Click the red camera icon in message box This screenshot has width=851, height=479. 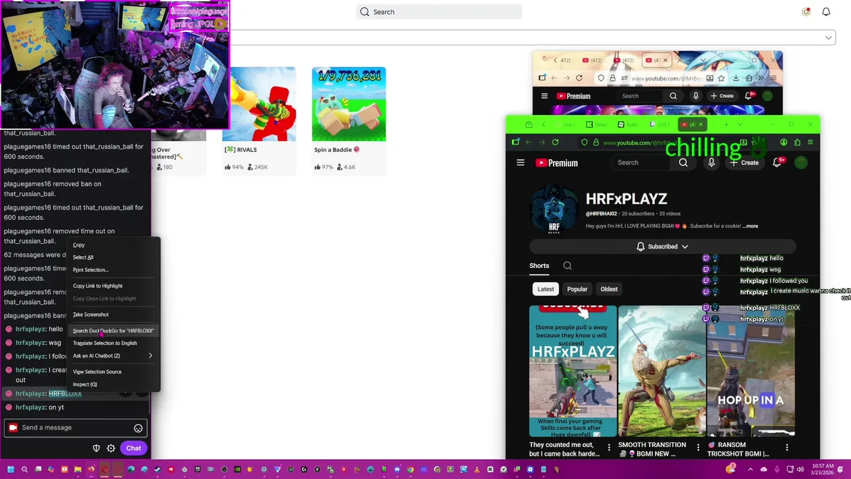13,428
